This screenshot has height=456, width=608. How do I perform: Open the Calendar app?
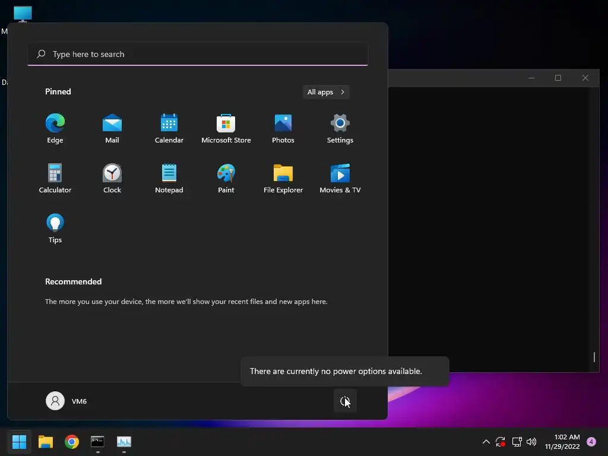pos(169,128)
